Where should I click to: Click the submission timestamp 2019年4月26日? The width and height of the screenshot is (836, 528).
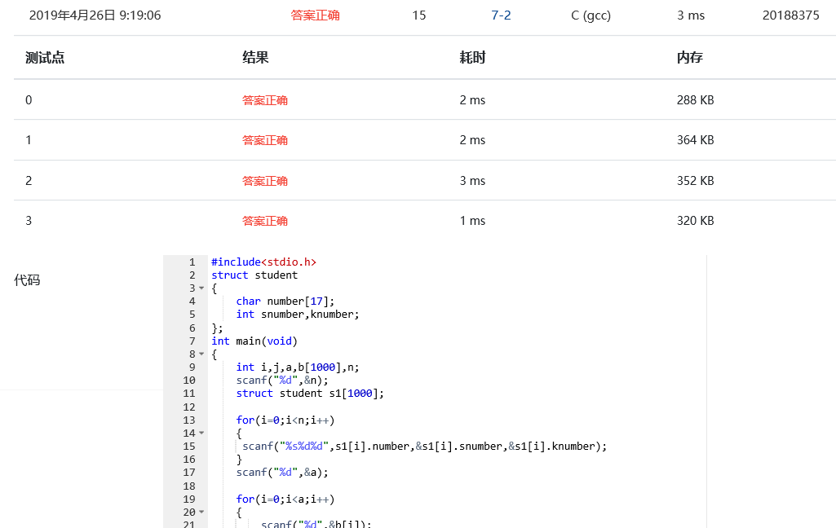tap(95, 15)
